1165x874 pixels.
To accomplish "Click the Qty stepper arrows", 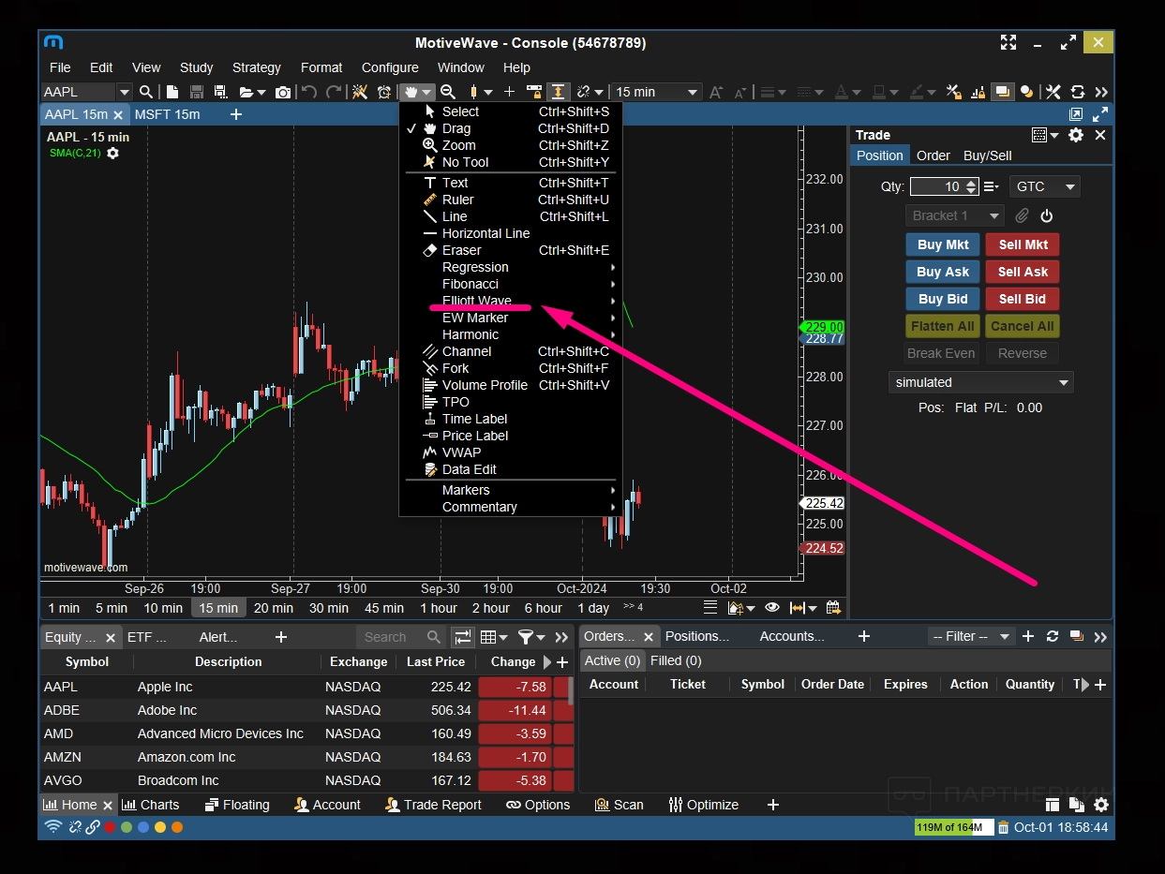I will (x=971, y=186).
